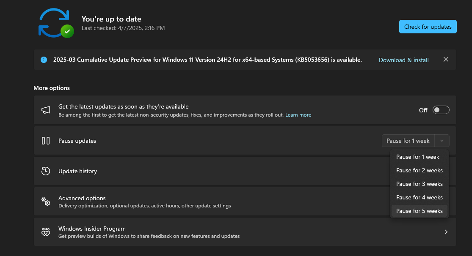Screen dimensions: 472x256
Task: Click the Pause for 1 week button
Action: click(408, 141)
